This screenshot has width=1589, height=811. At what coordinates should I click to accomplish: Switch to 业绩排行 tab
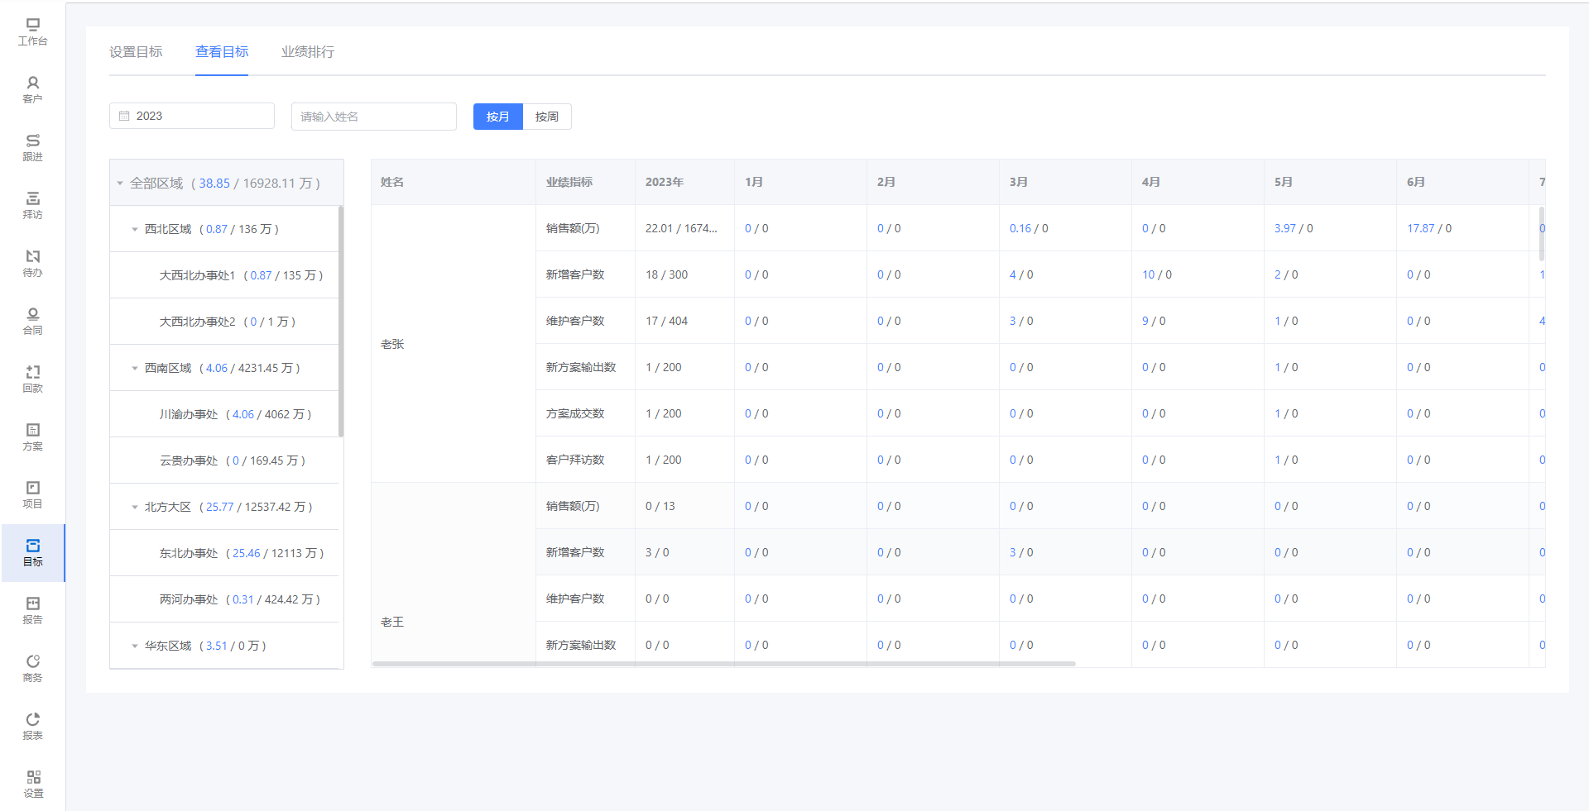[308, 51]
